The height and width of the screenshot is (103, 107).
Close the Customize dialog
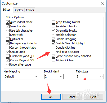102,3
